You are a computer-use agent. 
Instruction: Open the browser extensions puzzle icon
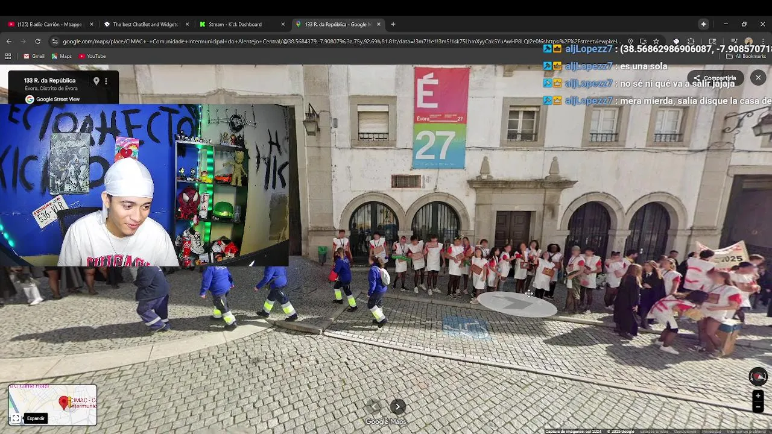click(691, 42)
